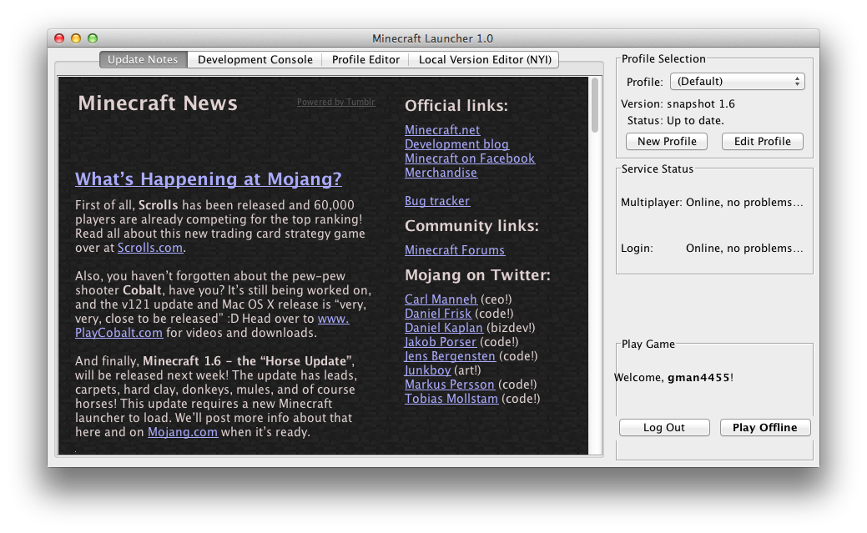
Task: Open the Minecraft.net official link
Action: (x=442, y=130)
